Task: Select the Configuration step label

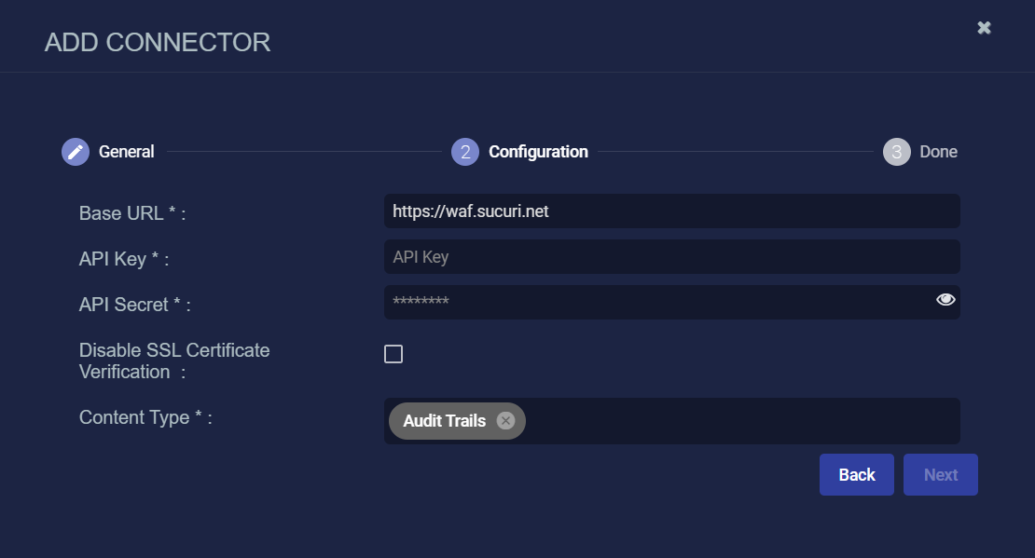Action: click(538, 152)
